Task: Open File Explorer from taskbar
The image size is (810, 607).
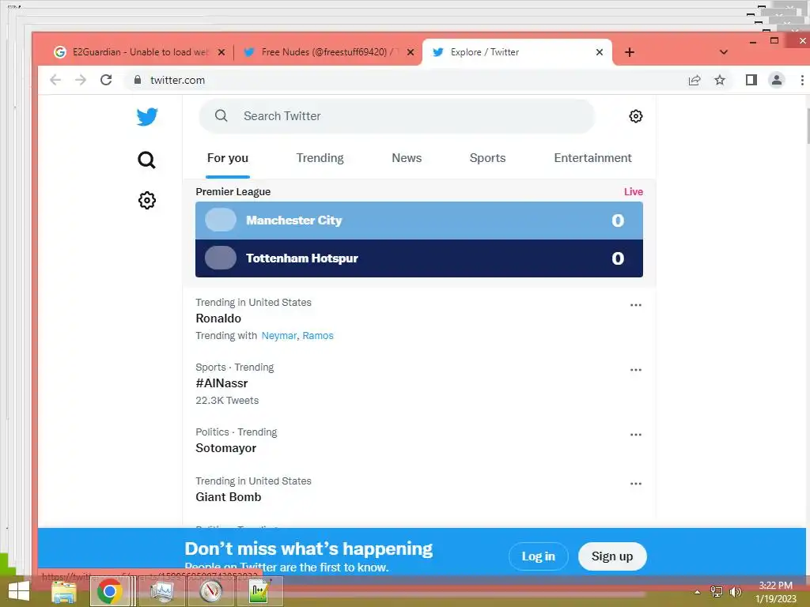Action: [x=64, y=592]
